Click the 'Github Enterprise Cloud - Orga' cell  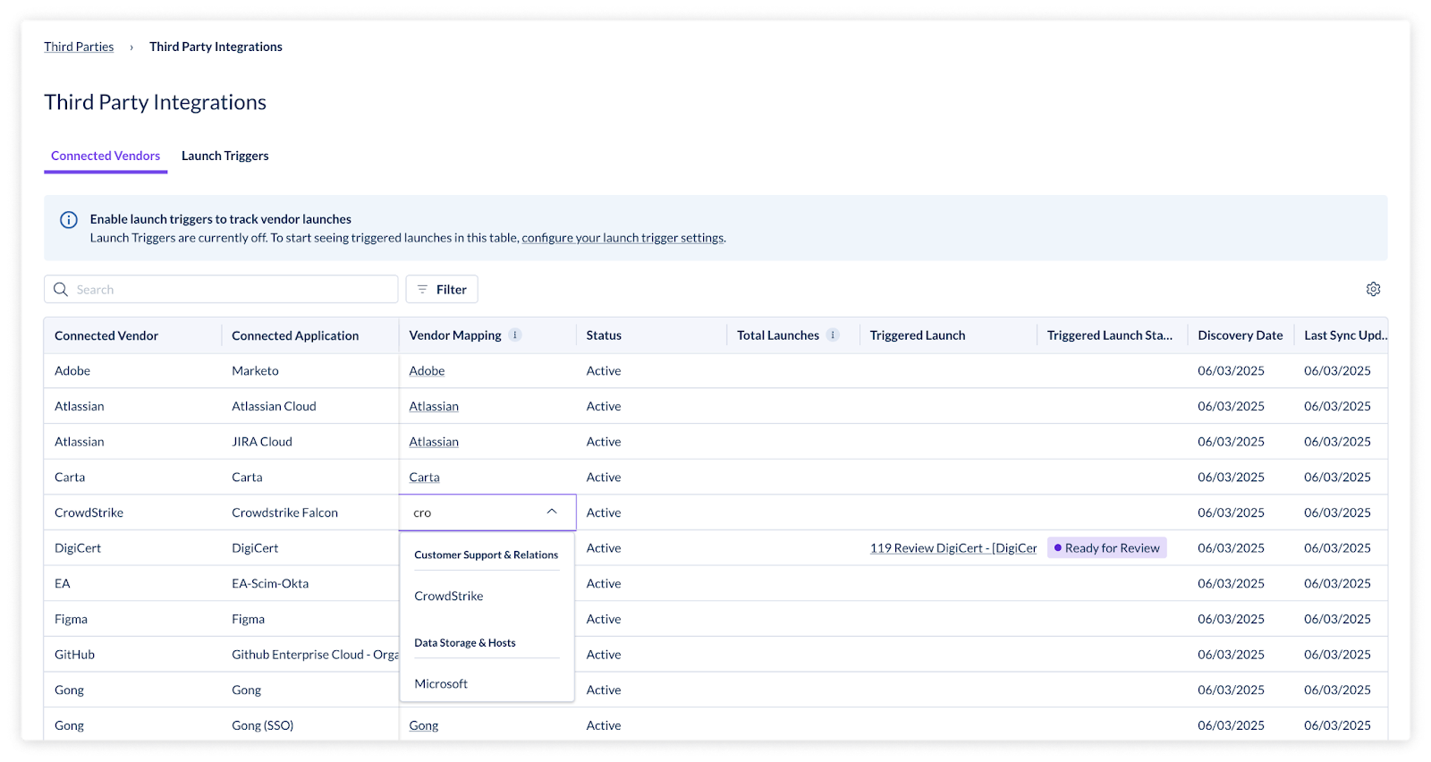[315, 655]
